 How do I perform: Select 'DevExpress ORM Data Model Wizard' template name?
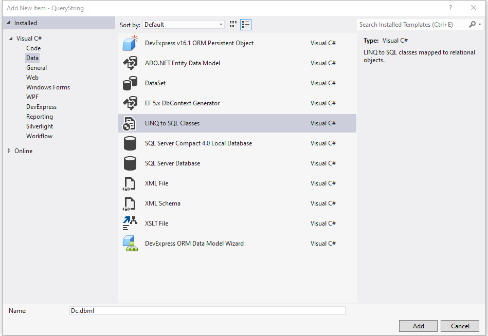click(194, 244)
